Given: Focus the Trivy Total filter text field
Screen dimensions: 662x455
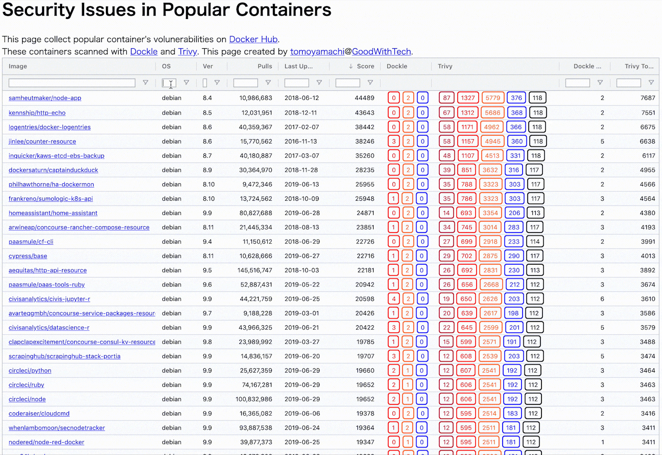Looking at the screenshot, I should 628,83.
